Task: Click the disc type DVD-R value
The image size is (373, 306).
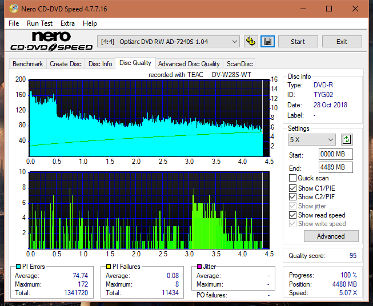Action: pos(323,85)
